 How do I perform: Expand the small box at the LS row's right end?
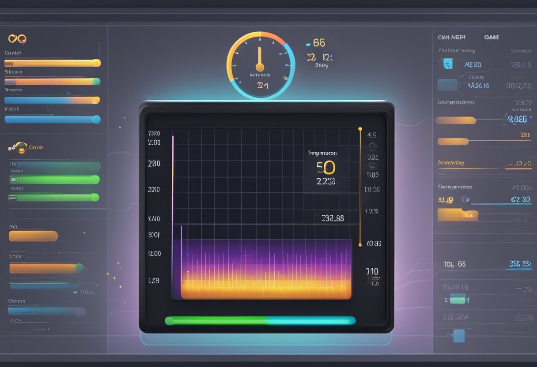[x=523, y=317]
